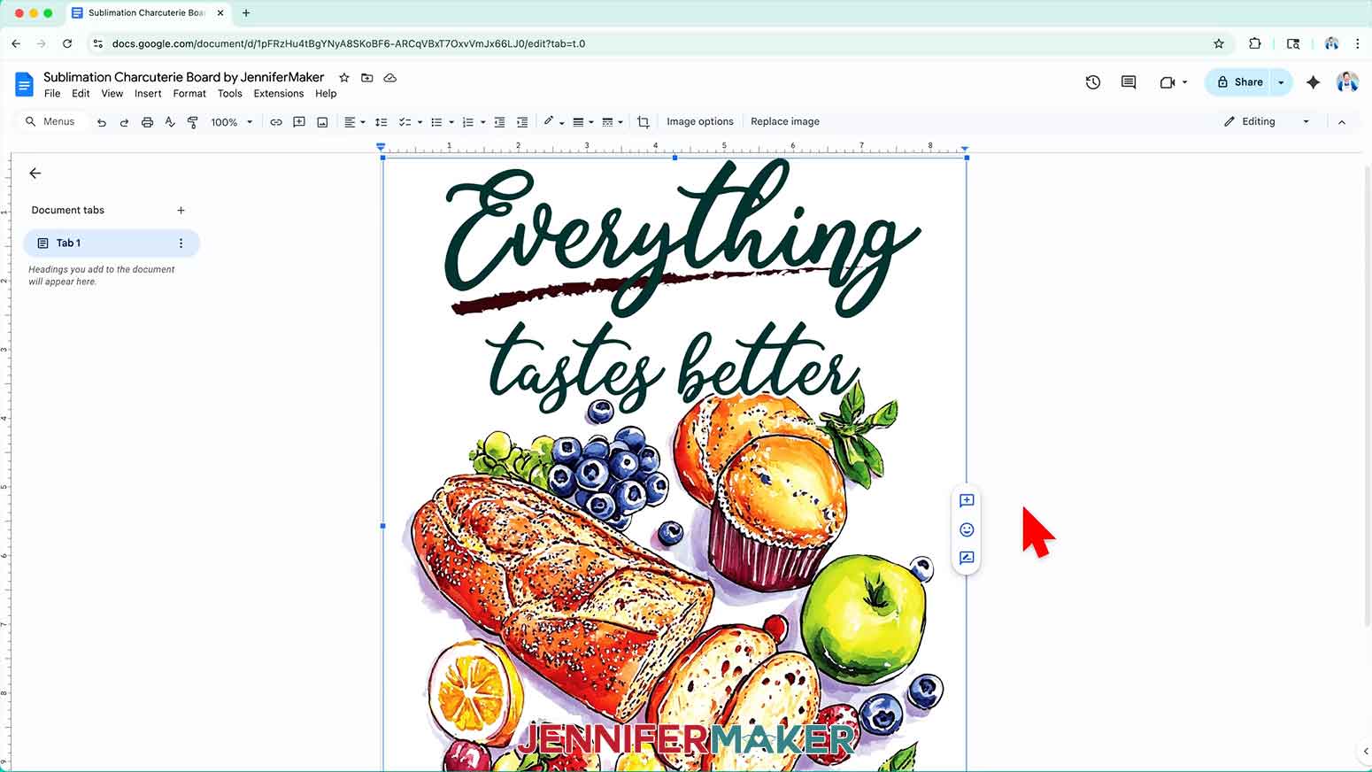Image resolution: width=1372 pixels, height=772 pixels.
Task: Click the Menus search box
Action: point(51,122)
